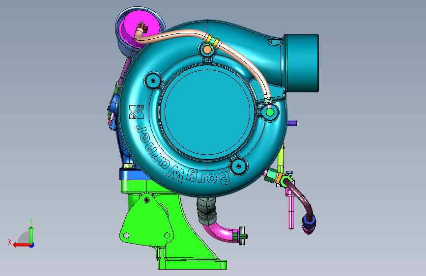Select the purple stub pin right of the housing

click(292, 123)
